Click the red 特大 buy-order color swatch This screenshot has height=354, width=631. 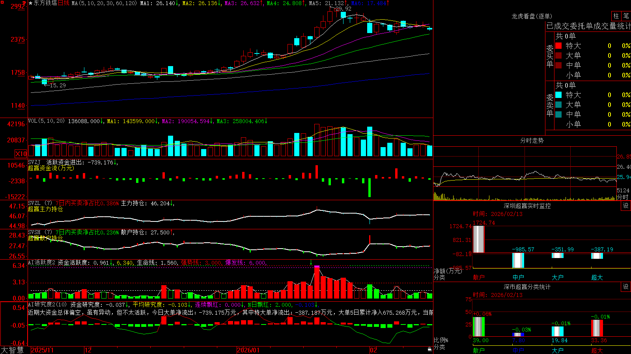(558, 46)
